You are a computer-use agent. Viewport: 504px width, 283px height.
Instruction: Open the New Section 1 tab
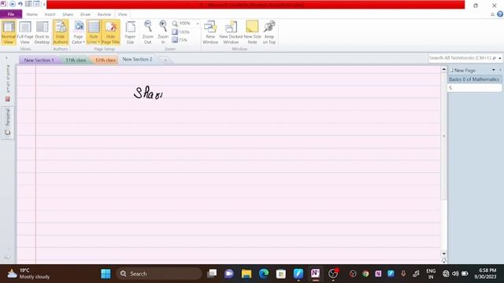[39, 60]
